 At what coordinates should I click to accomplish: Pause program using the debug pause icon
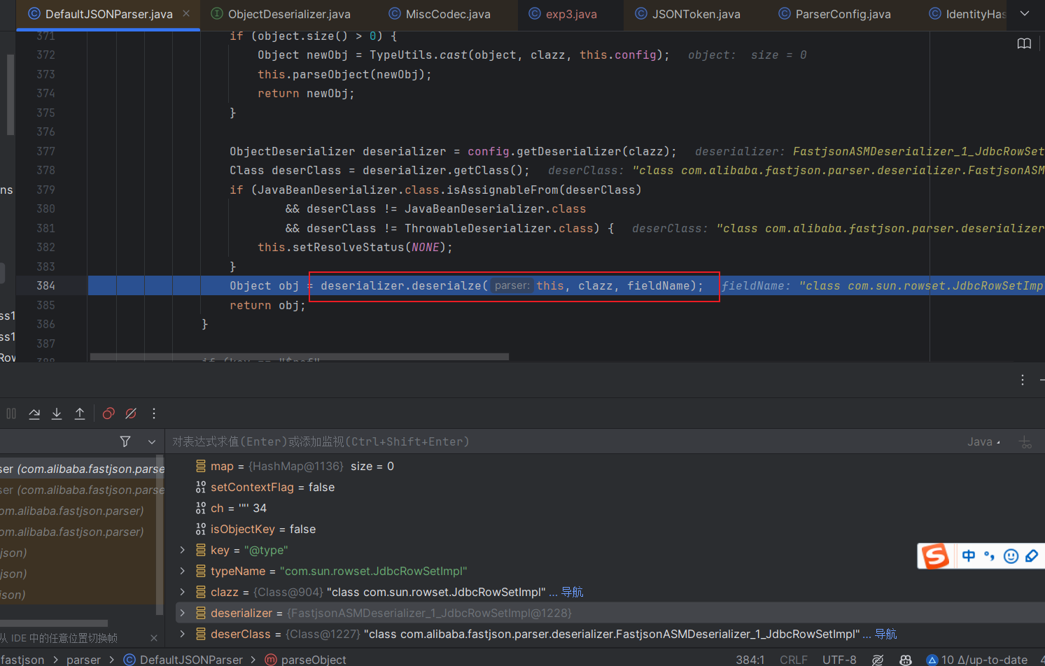pos(11,413)
